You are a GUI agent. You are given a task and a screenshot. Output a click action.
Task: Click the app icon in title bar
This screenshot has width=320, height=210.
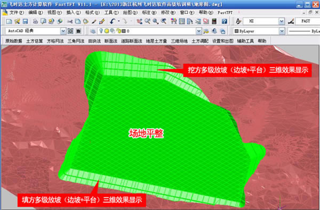4,4
